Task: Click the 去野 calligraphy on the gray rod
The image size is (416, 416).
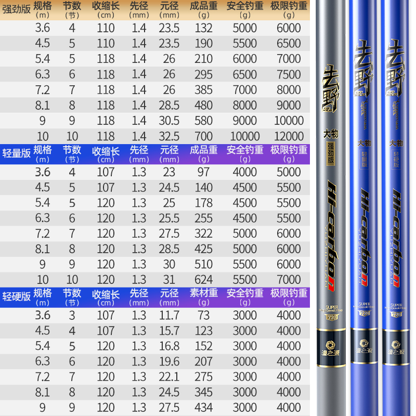Action: (331, 88)
